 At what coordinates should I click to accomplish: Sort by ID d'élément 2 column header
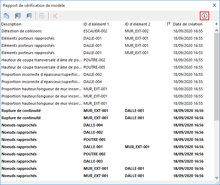pos(145,24)
